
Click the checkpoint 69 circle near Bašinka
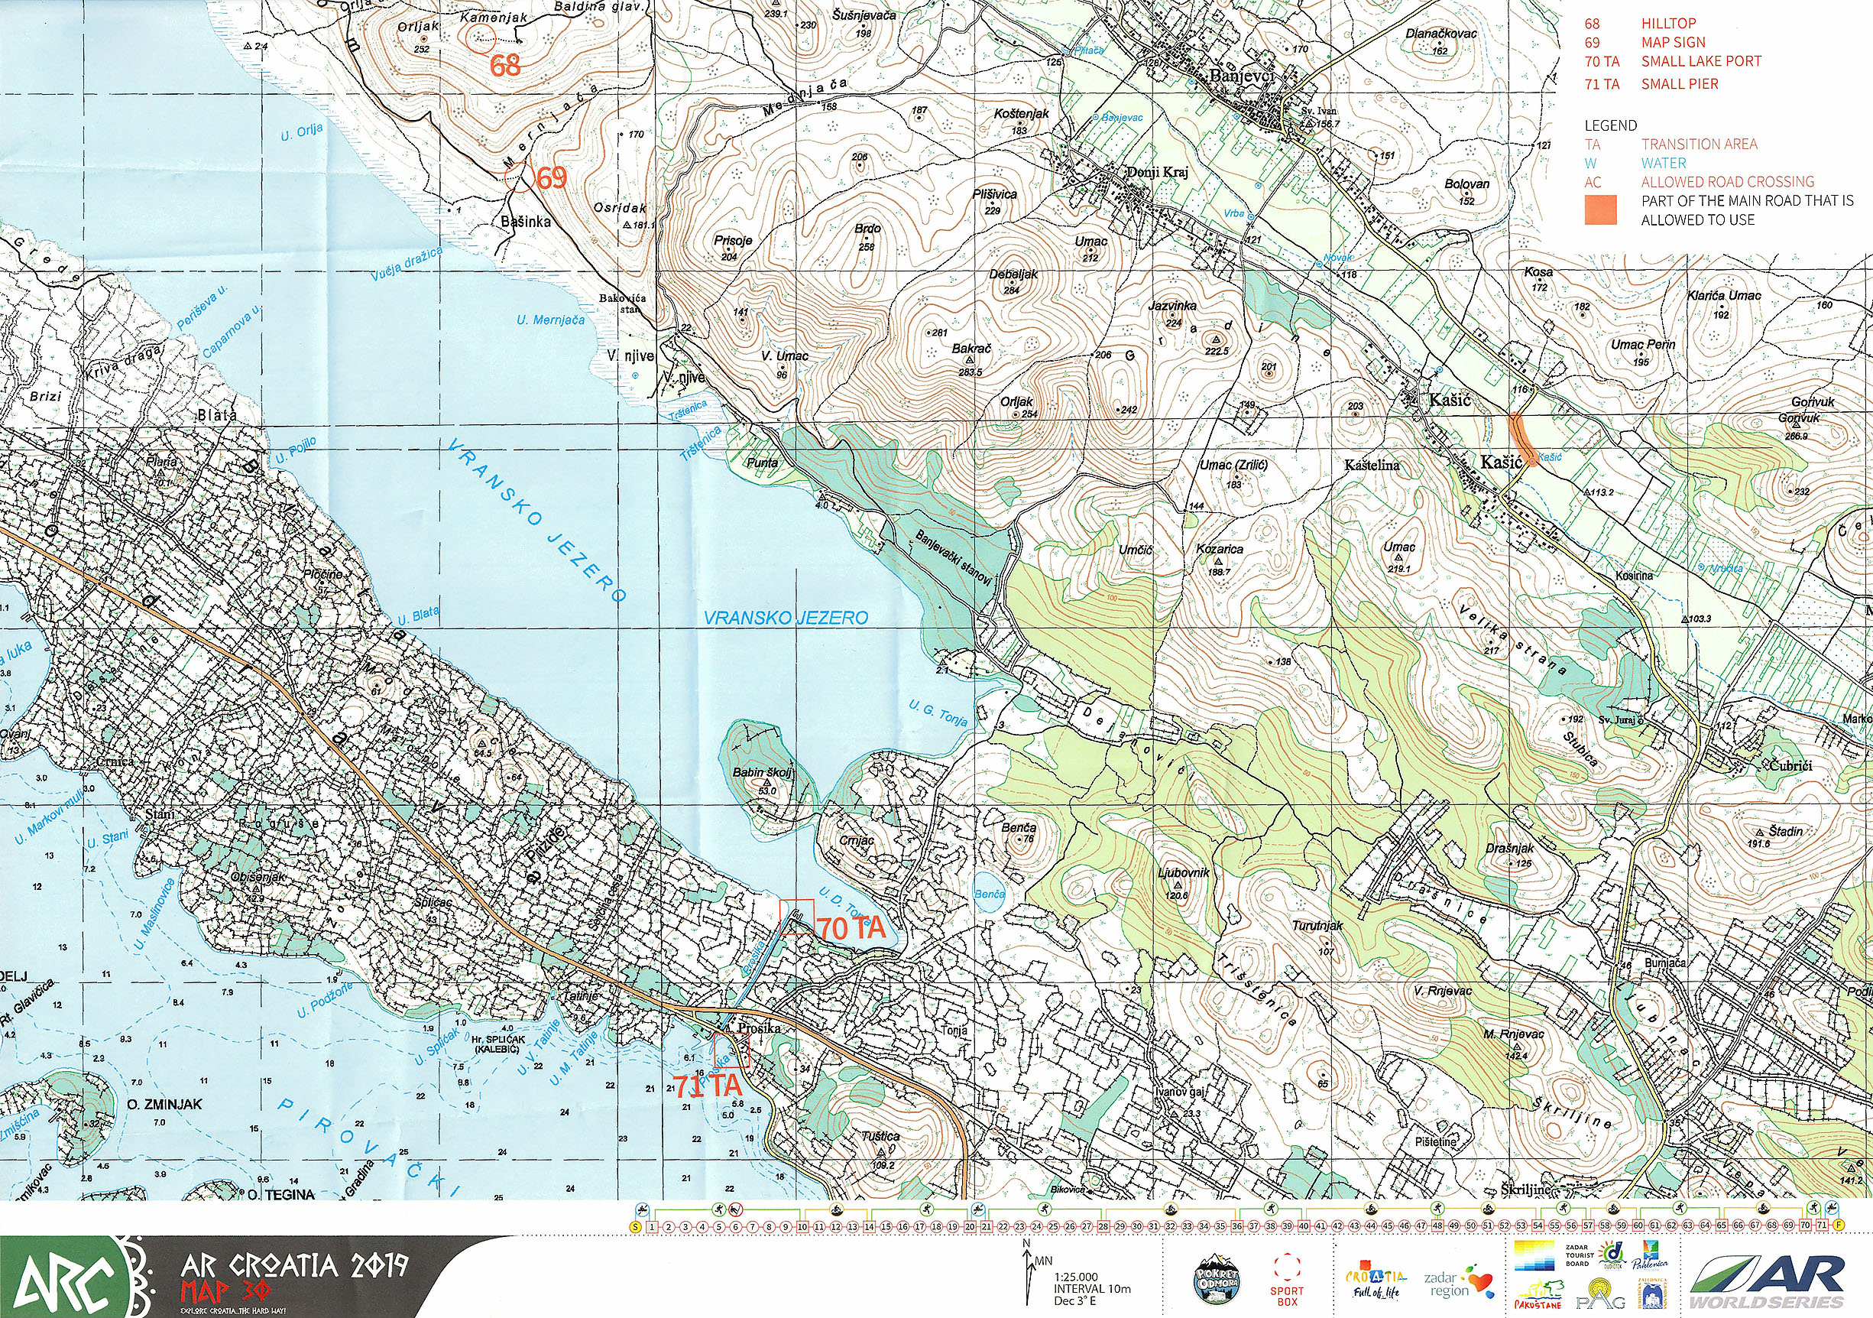518,177
